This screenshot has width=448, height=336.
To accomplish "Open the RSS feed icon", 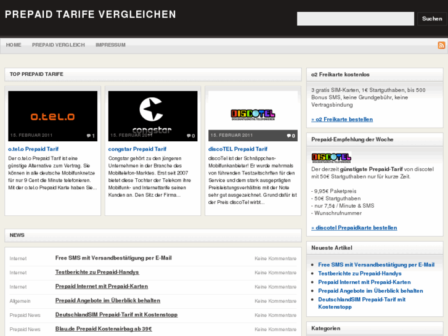I will click(x=441, y=45).
